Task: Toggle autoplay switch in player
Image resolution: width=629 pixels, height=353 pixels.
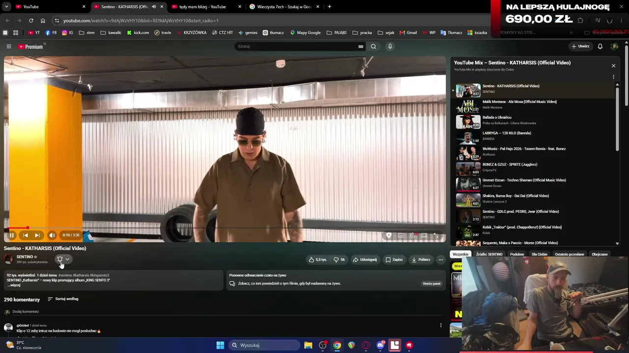Action: 389,235
